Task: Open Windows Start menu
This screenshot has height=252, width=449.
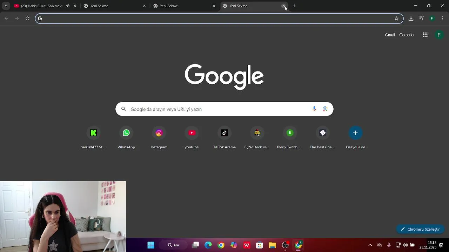Action: point(151,245)
